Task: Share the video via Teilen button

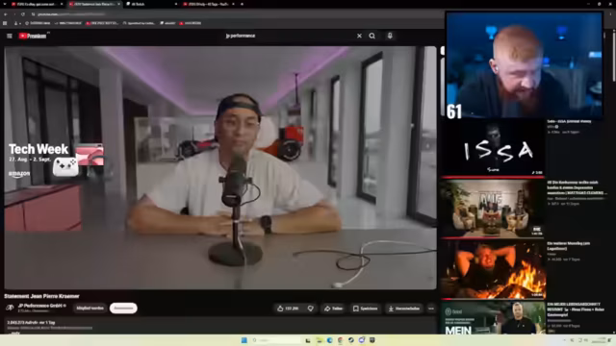Action: click(333, 309)
